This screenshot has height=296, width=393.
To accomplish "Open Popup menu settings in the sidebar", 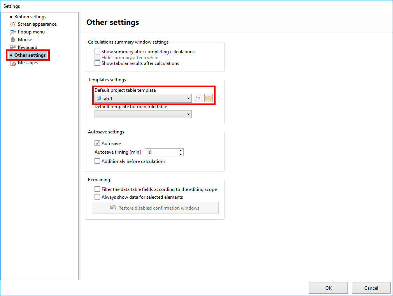I will (x=31, y=32).
